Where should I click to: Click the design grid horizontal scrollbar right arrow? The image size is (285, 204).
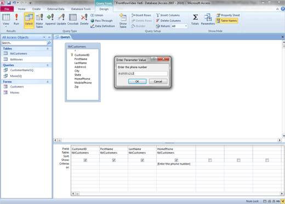[282, 194]
